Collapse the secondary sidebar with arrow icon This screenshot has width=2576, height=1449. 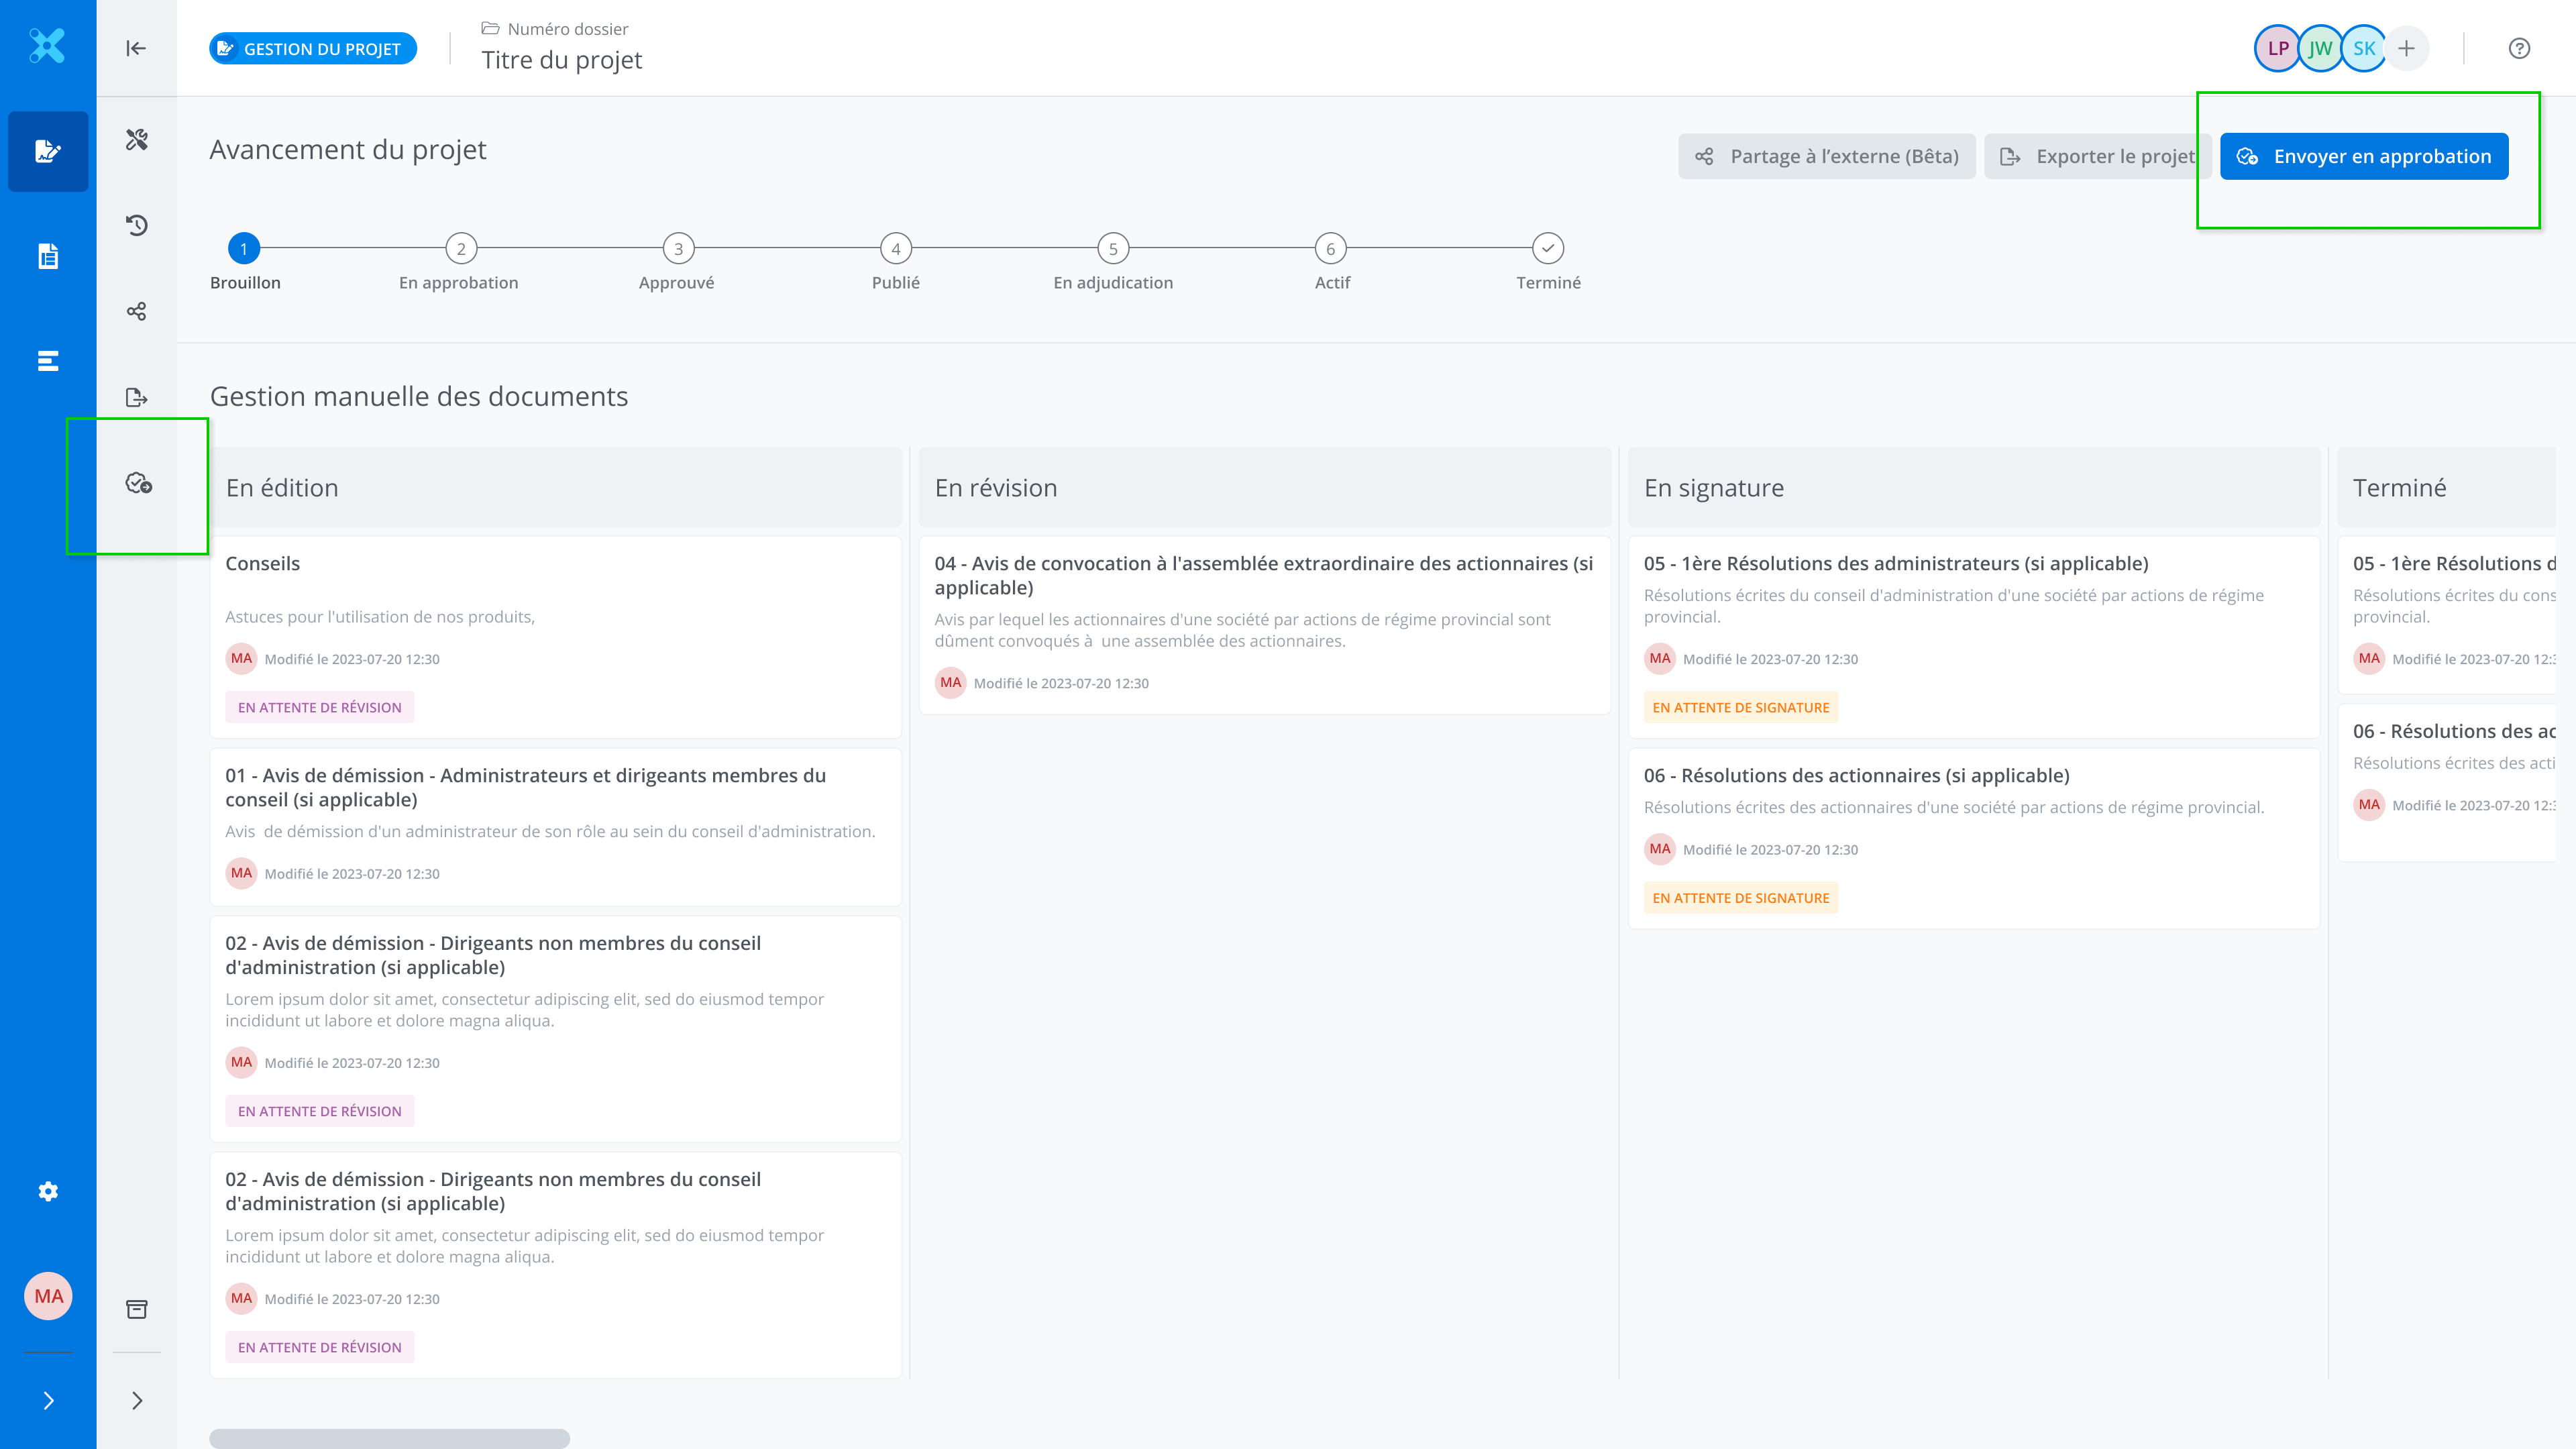click(x=136, y=48)
